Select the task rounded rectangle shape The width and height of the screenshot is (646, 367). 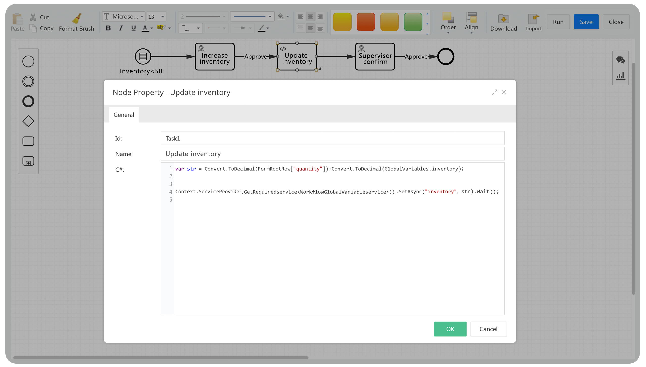tap(28, 141)
